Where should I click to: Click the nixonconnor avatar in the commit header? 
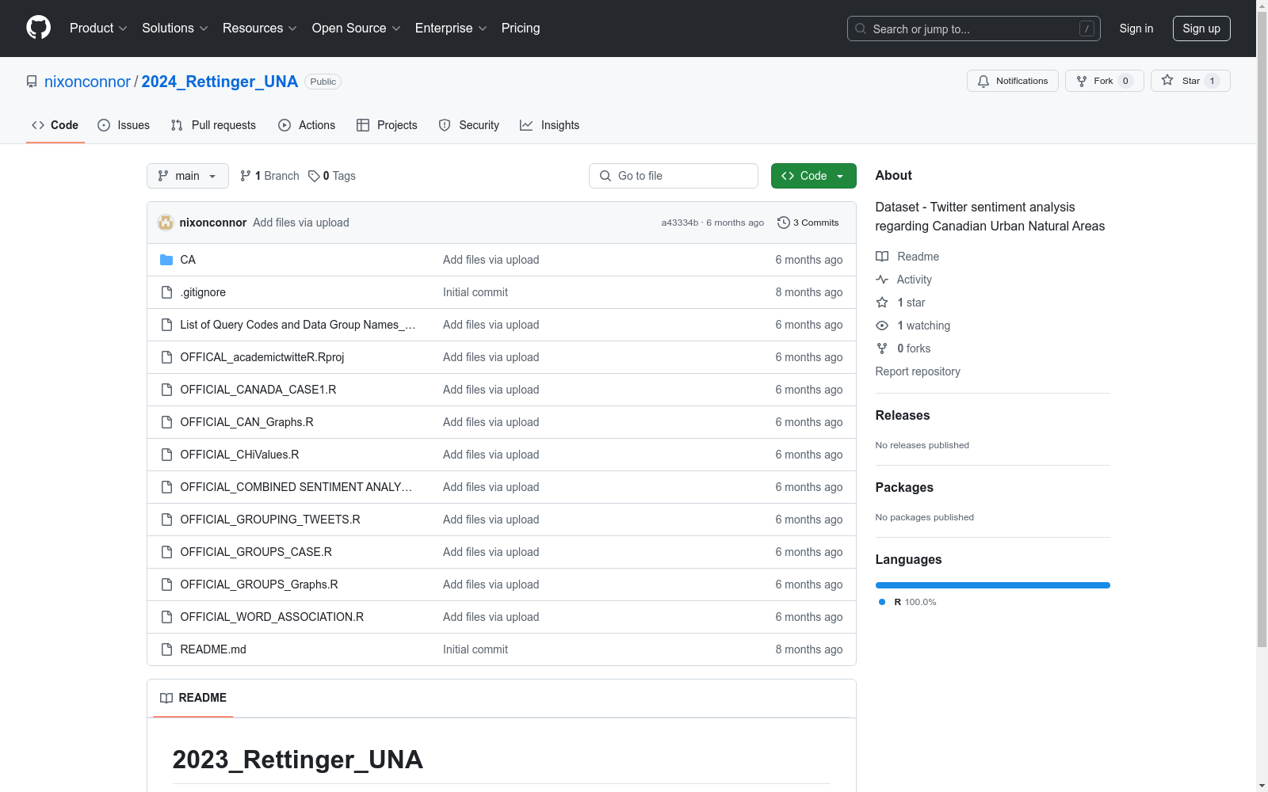coord(166,223)
